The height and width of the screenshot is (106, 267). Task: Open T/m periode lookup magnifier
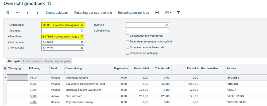click(82, 48)
